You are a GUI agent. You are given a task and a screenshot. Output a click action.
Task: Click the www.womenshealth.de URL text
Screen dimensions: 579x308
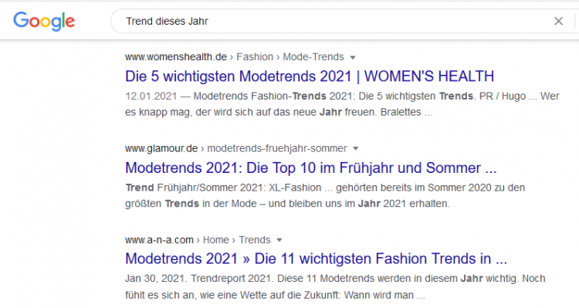tap(176, 57)
